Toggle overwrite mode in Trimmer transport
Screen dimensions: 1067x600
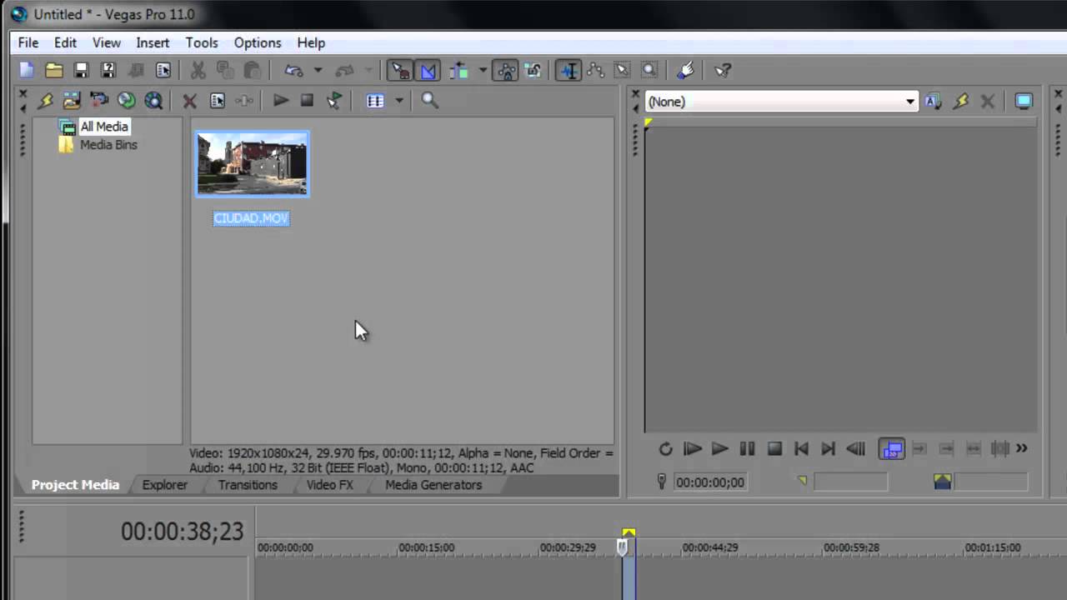(892, 449)
